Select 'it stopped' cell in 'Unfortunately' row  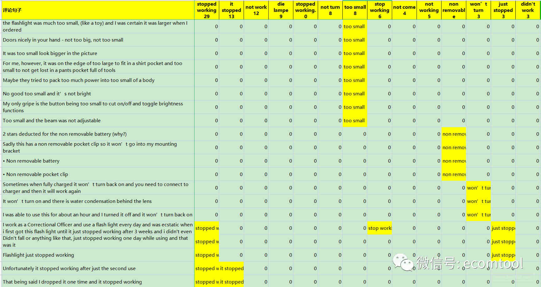pos(231,268)
